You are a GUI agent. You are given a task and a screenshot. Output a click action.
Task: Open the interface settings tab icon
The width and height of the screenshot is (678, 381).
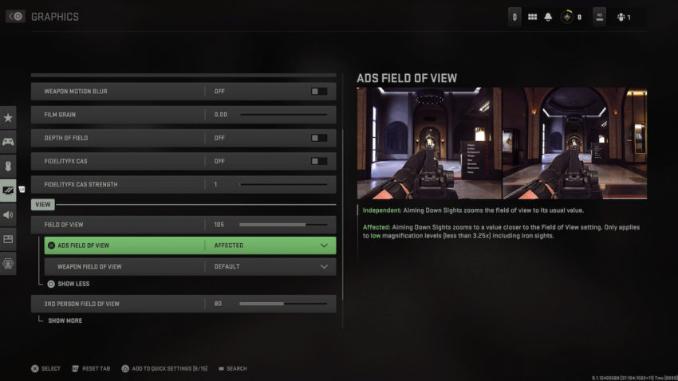coord(8,239)
